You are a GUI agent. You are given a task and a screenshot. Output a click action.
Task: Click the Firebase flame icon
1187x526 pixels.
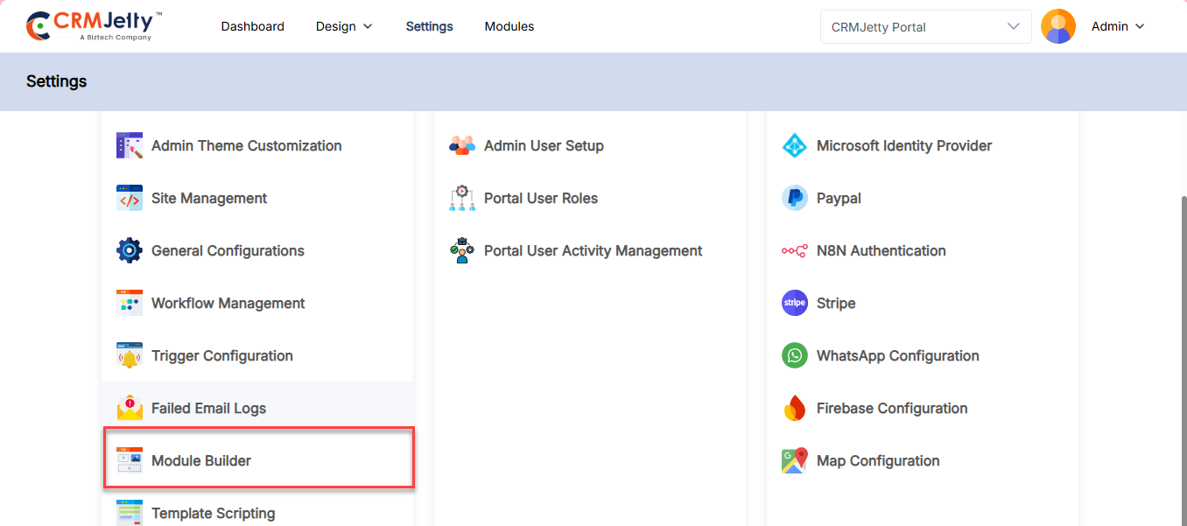click(x=794, y=409)
